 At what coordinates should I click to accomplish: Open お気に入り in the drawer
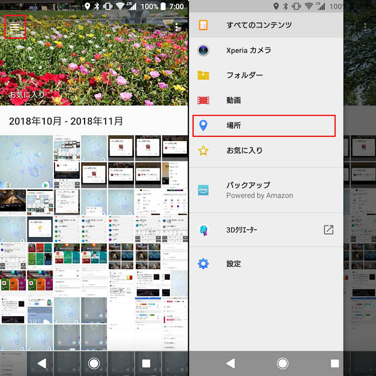click(266, 150)
